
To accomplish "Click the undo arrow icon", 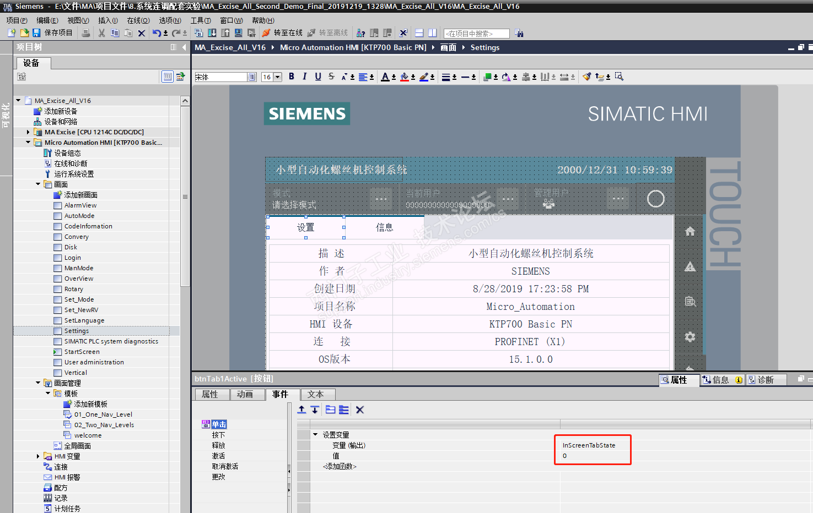I will pyautogui.click(x=157, y=33).
